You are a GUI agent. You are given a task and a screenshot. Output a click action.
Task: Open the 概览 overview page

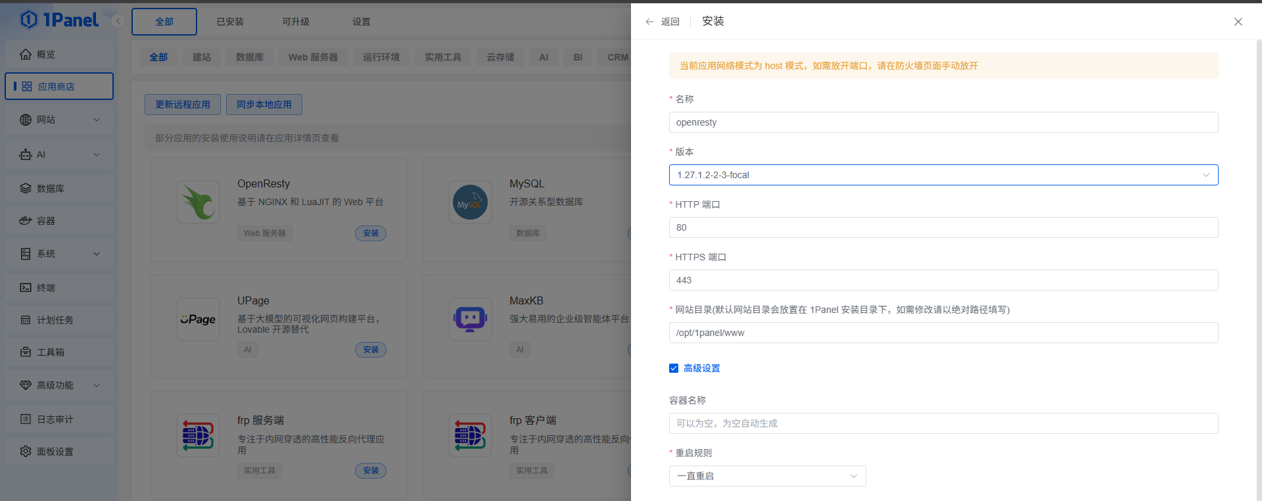pos(59,55)
